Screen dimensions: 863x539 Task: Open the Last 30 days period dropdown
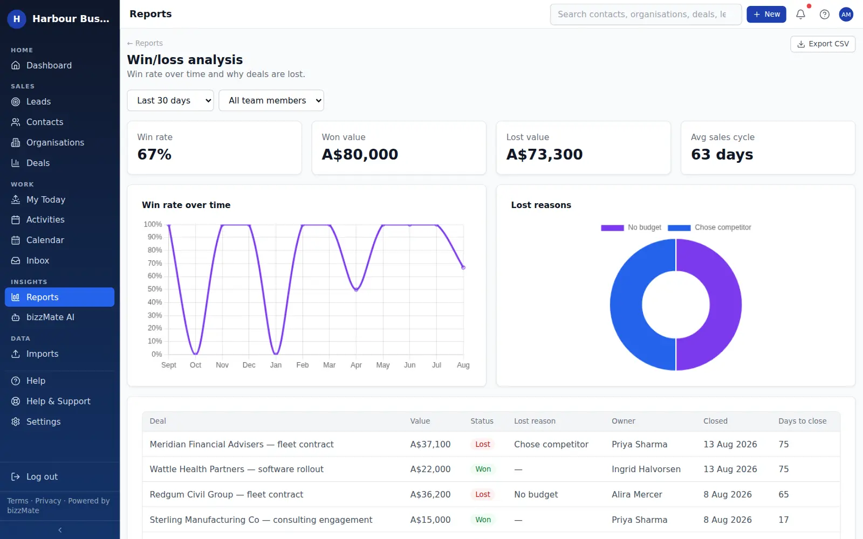coord(170,100)
